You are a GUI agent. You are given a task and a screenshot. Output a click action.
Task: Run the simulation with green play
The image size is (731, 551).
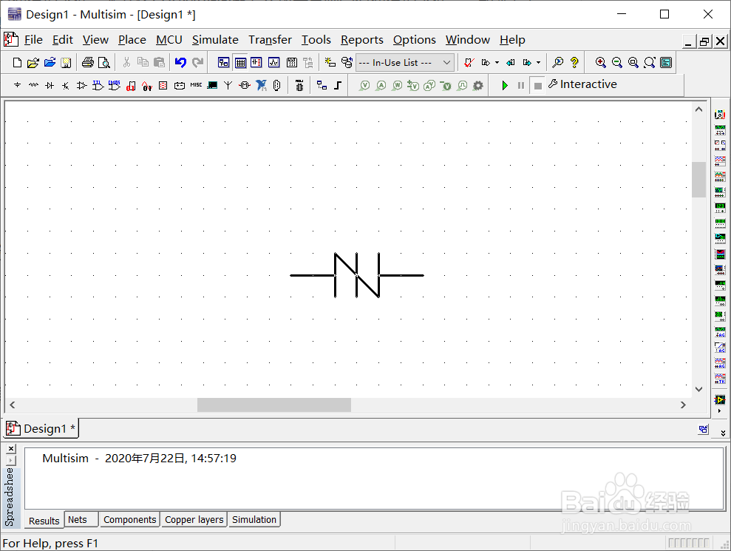click(504, 85)
